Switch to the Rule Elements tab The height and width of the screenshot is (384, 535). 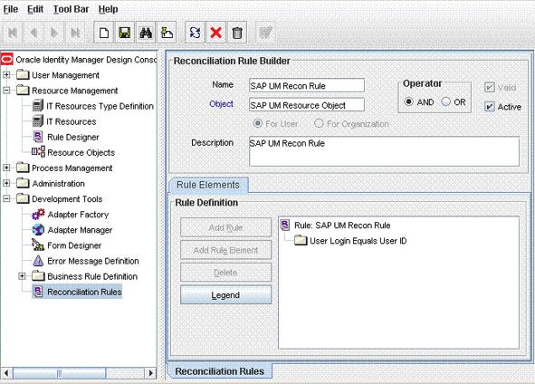click(x=208, y=185)
